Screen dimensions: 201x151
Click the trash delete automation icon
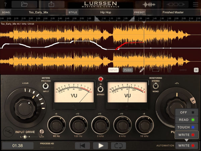pyautogui.click(x=169, y=70)
